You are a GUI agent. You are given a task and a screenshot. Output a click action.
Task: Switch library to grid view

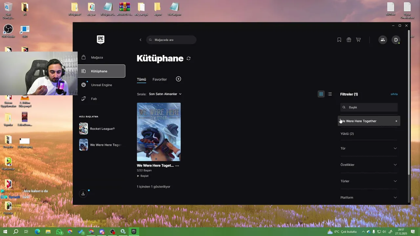click(x=321, y=94)
